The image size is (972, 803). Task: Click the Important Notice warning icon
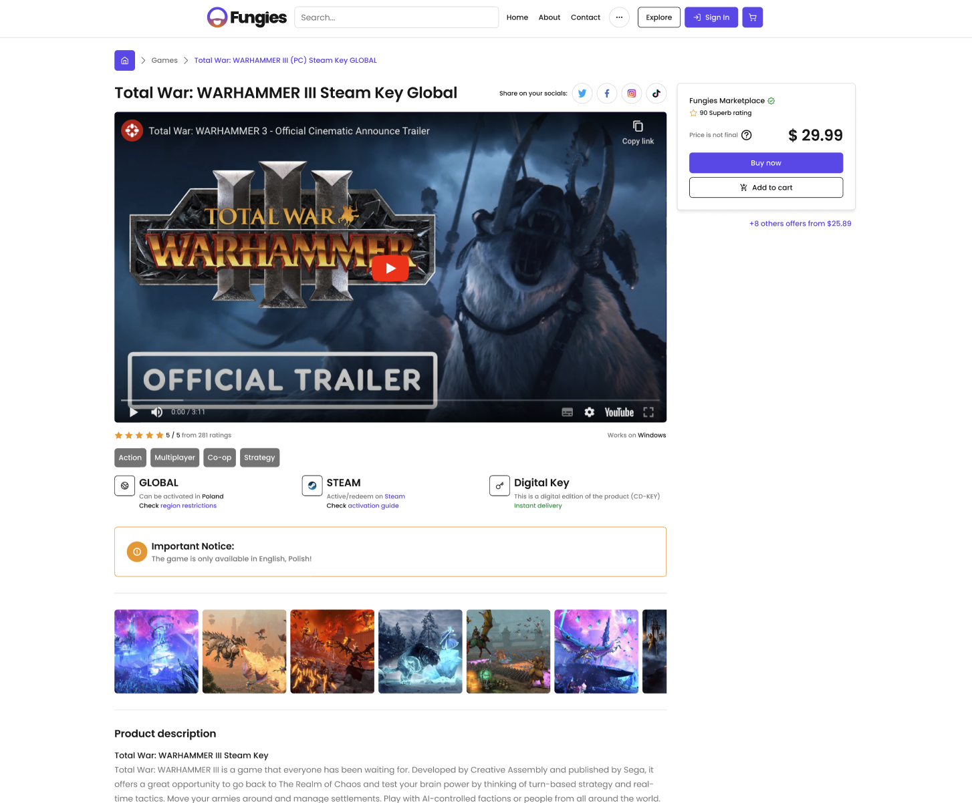tap(137, 552)
